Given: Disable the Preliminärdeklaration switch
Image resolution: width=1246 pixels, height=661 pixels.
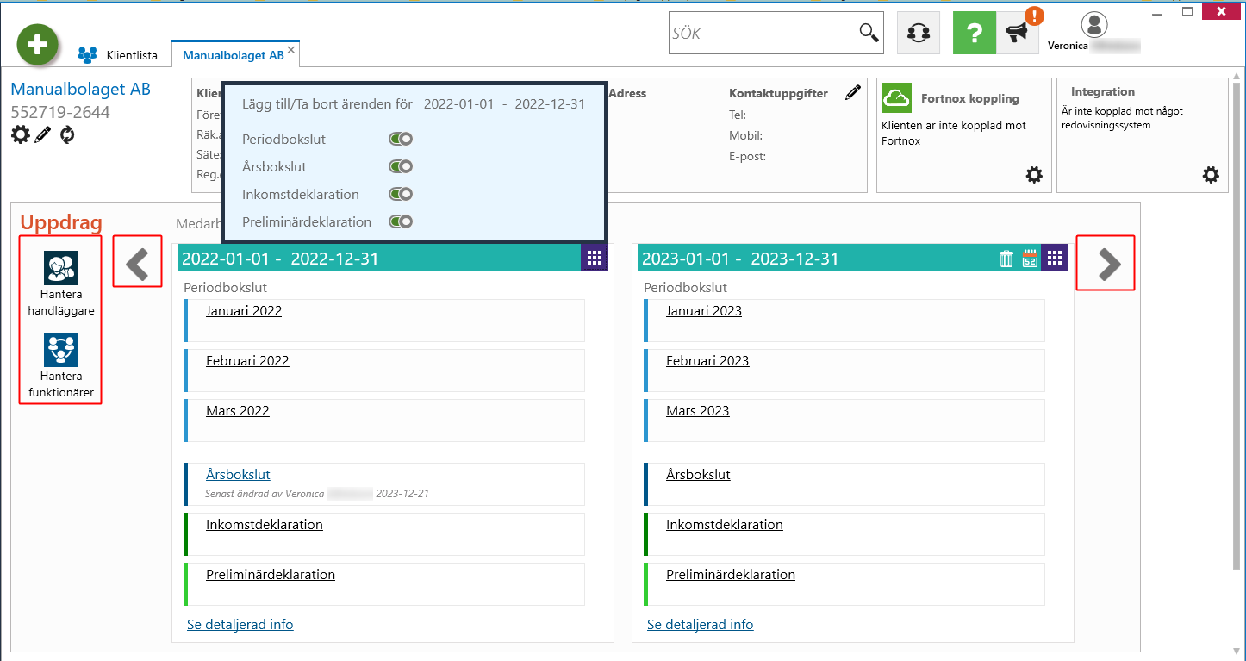Looking at the screenshot, I should [x=401, y=221].
